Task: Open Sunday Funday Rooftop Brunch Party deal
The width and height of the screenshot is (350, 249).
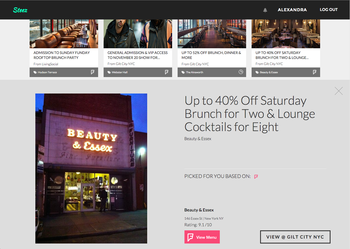Action: [x=62, y=55]
